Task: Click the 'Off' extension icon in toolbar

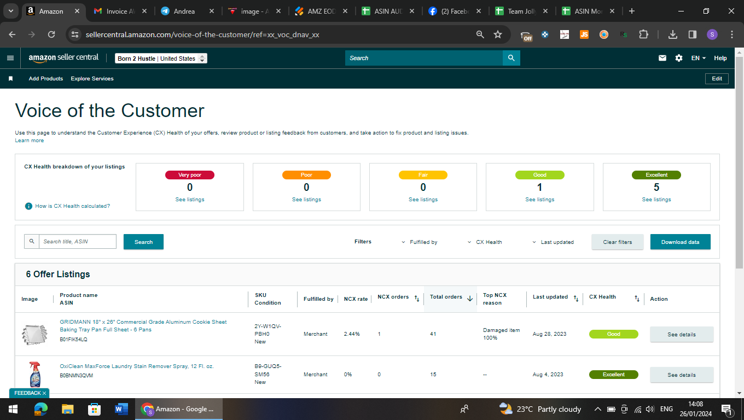Action: click(526, 36)
